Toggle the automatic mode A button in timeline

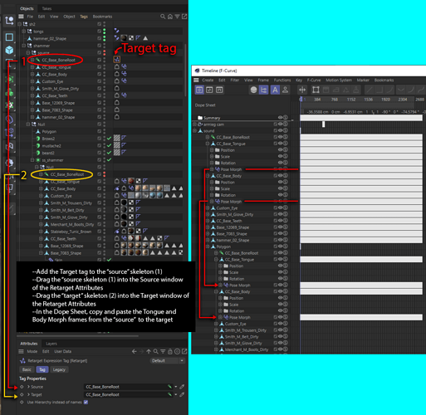[x=275, y=90]
